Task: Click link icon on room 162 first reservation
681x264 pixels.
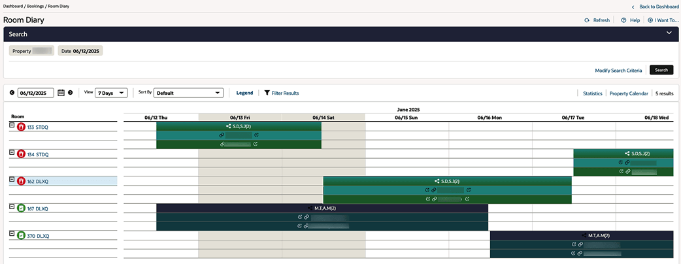Action: coord(433,190)
